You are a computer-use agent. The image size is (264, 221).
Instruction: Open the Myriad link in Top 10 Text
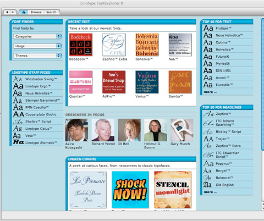coord(223,64)
